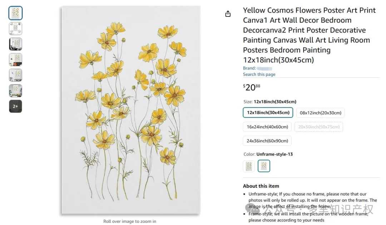Click the "Search this page" link
The height and width of the screenshot is (225, 386).
pyautogui.click(x=259, y=74)
